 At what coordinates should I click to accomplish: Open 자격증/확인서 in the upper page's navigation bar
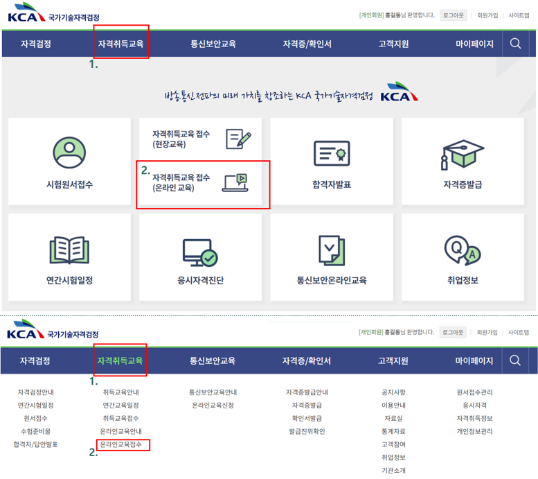click(307, 44)
